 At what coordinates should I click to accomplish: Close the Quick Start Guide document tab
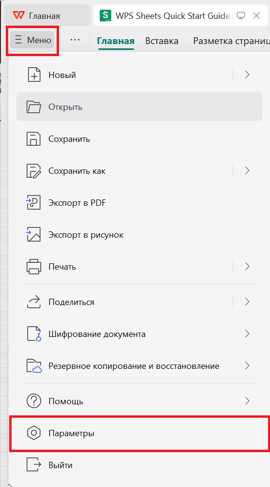click(x=256, y=15)
